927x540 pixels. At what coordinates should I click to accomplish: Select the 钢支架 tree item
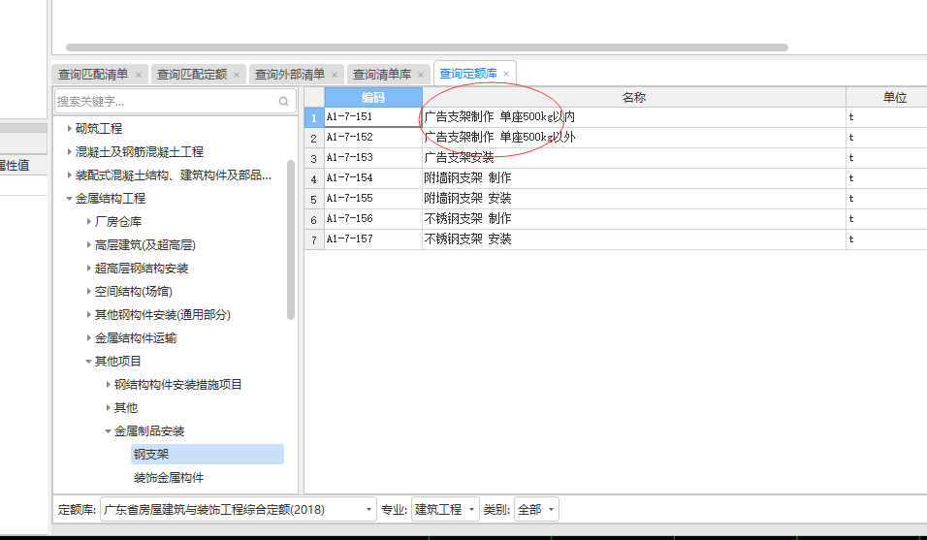coord(208,455)
